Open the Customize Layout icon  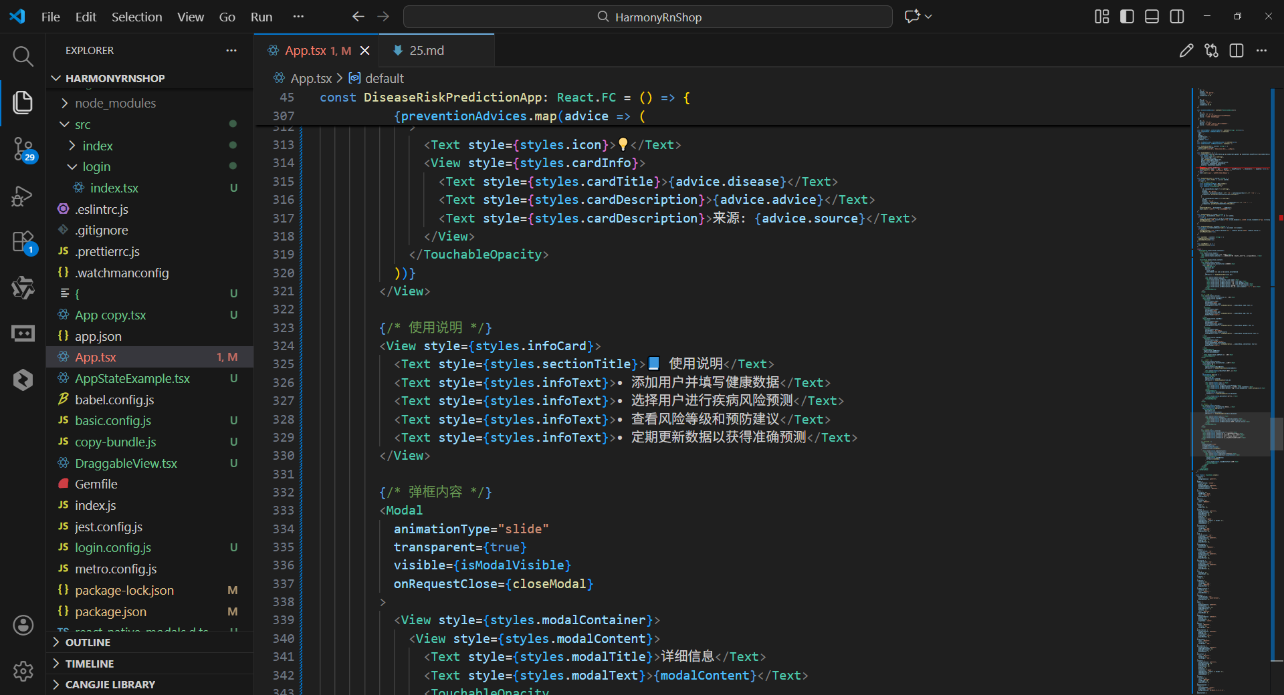pyautogui.click(x=1101, y=17)
